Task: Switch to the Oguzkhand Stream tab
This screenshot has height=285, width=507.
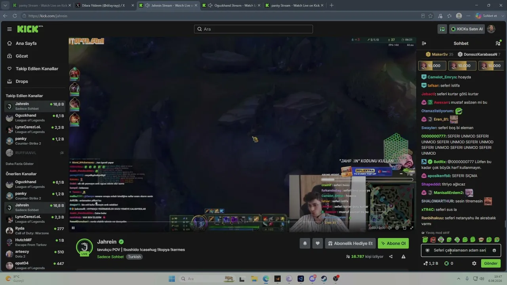Action: pos(231,6)
